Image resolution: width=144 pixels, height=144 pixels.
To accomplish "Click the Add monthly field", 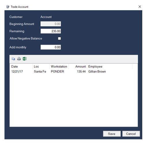I will click(51, 47).
